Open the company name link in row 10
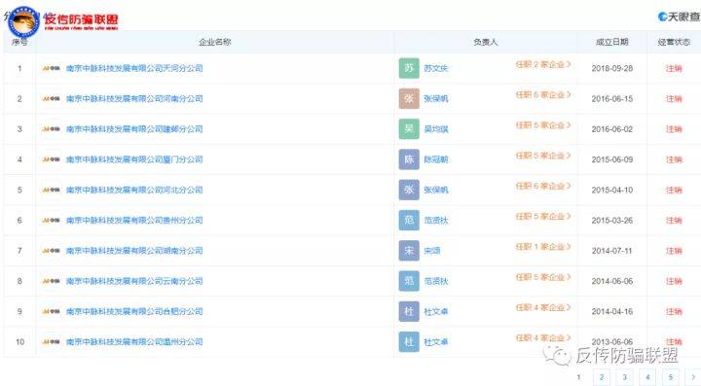This screenshot has width=701, height=386. click(x=134, y=341)
